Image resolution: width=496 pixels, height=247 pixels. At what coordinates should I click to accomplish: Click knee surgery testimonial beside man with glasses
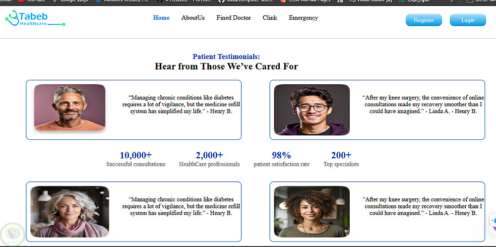tap(423, 104)
